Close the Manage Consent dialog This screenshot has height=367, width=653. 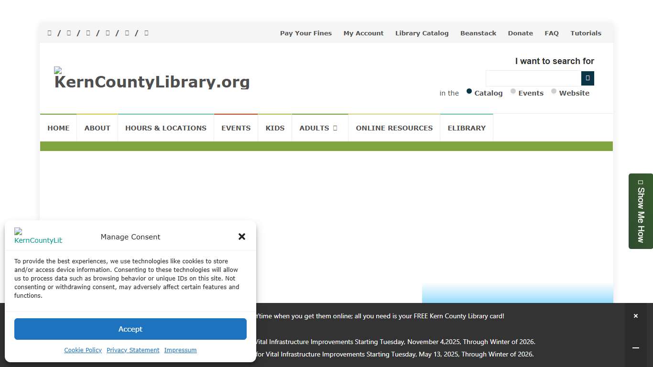[242, 237]
